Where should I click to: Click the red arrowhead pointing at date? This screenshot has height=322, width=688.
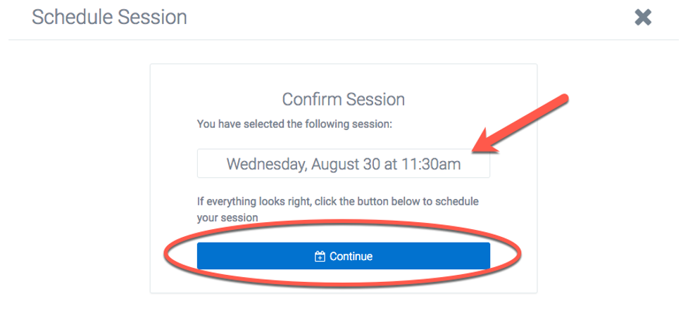(x=485, y=141)
